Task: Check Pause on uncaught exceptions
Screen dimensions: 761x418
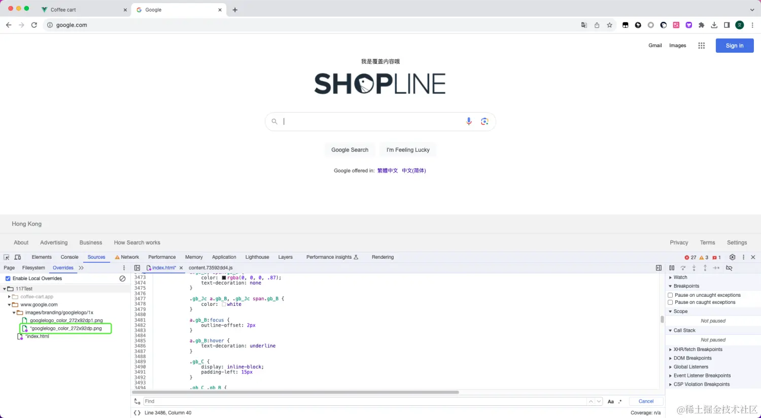Action: coord(670,295)
